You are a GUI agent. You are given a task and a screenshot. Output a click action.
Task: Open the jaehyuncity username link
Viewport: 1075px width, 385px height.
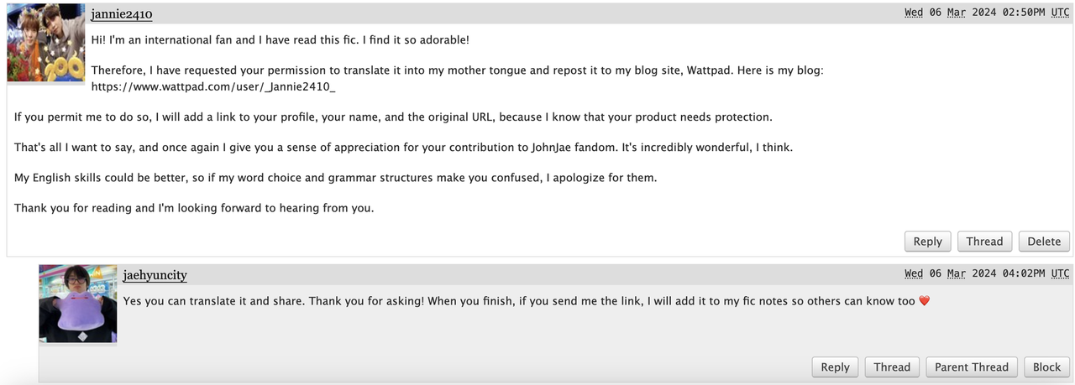(155, 275)
